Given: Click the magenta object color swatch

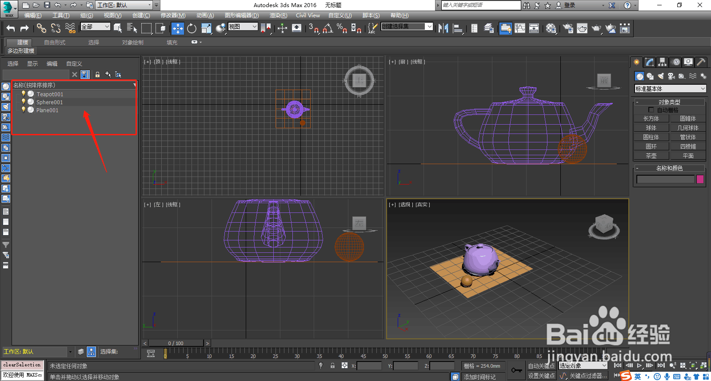Looking at the screenshot, I should point(700,179).
